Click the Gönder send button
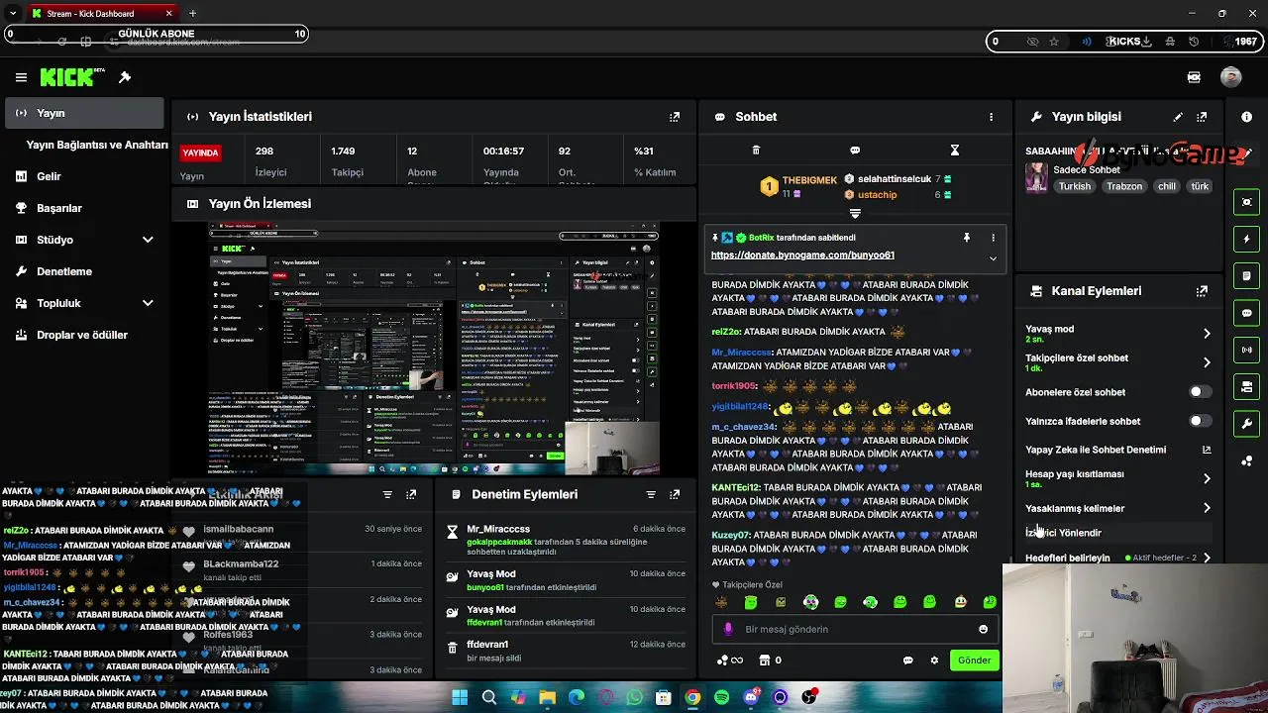Viewport: 1268px width, 713px height. tap(974, 661)
